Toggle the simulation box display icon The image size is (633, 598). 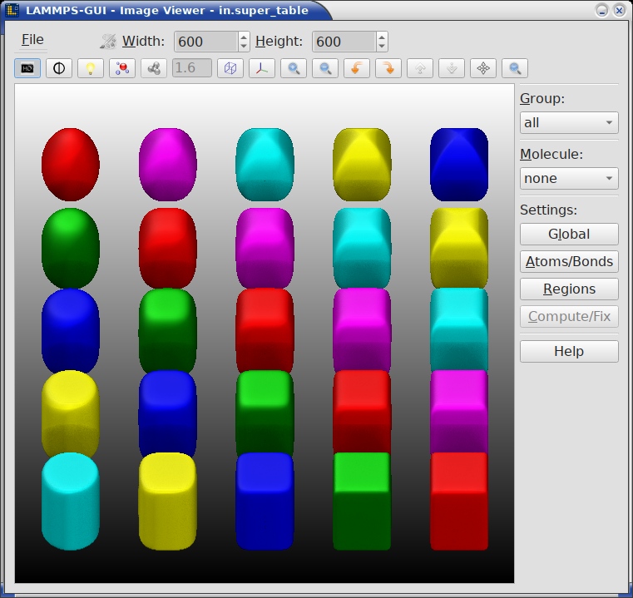[230, 68]
